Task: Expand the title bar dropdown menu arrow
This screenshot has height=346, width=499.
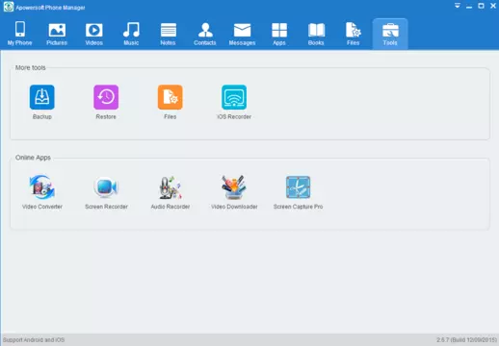Action: (x=458, y=6)
